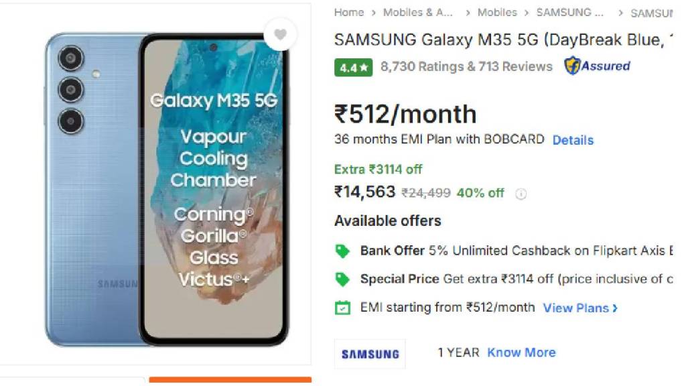Click the price info circle icon
Screen dimensions: 686x386
click(x=521, y=194)
